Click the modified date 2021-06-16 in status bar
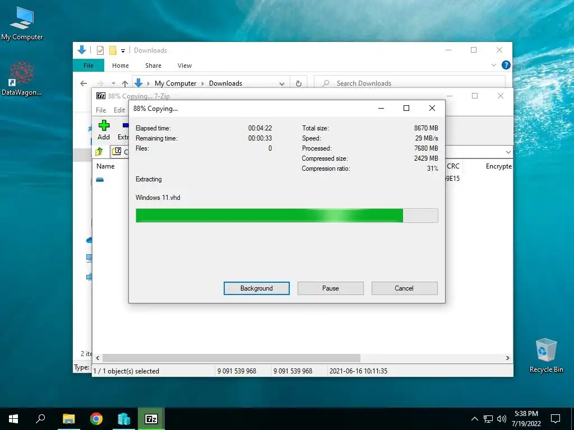574x430 pixels. (x=358, y=371)
